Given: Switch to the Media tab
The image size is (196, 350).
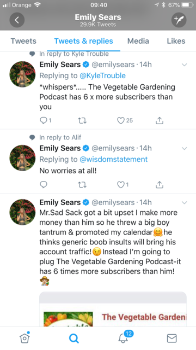Looking at the screenshot, I should point(138,41).
